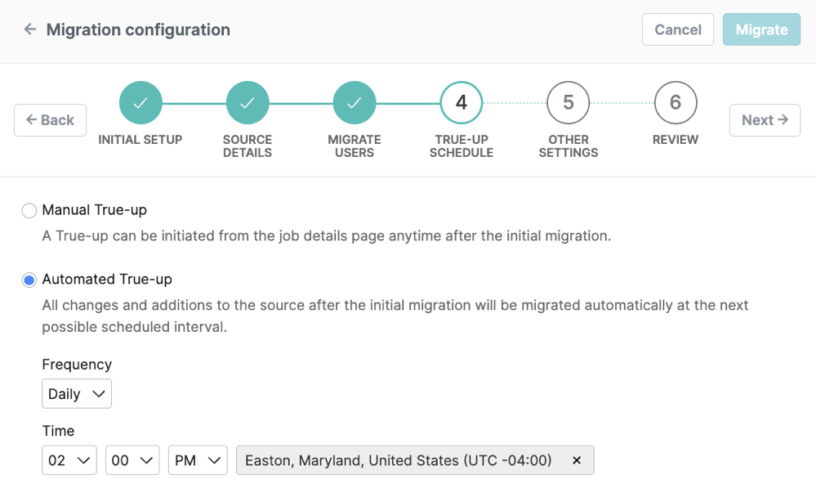The width and height of the screenshot is (816, 493).
Task: Click the Next arrow button
Action: click(x=765, y=120)
